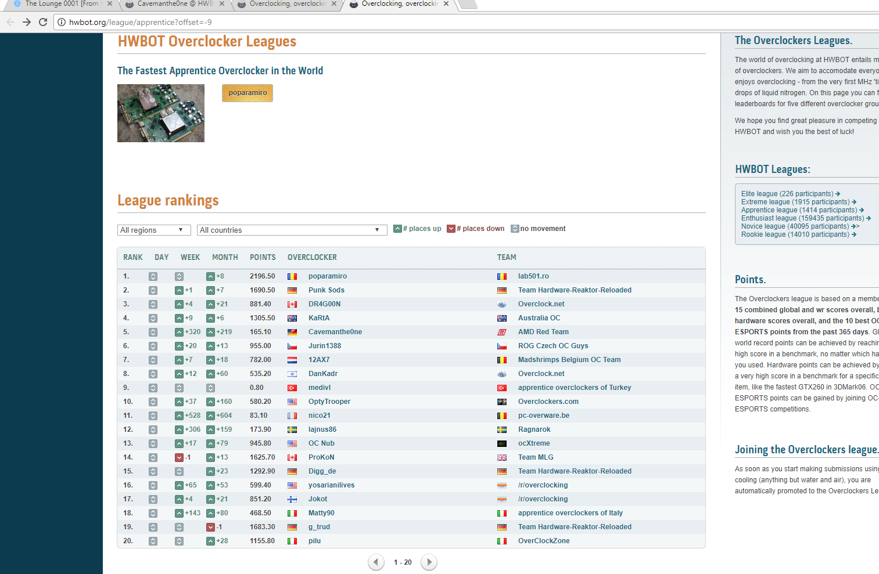Screen dimensions: 879x574
Task: Click the red month down-arrow for g_trud
Action: (211, 527)
